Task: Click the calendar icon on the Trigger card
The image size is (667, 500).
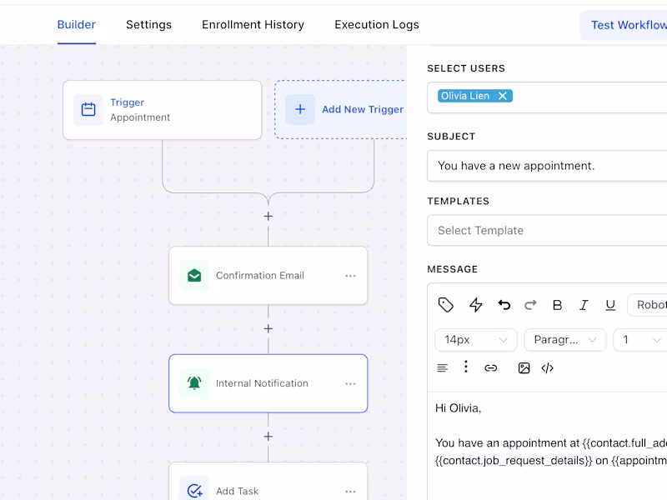Action: click(x=88, y=110)
